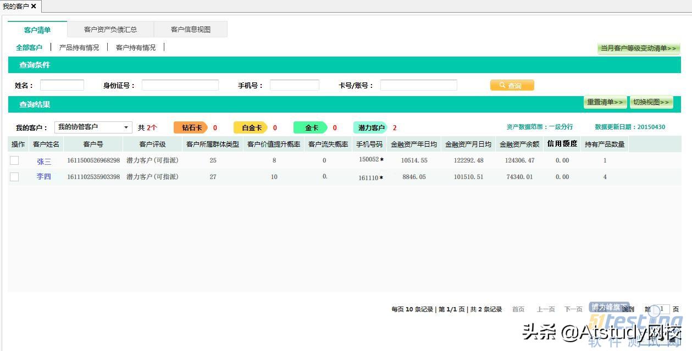
Task: Open customer detail link 张三
Action: (45, 161)
